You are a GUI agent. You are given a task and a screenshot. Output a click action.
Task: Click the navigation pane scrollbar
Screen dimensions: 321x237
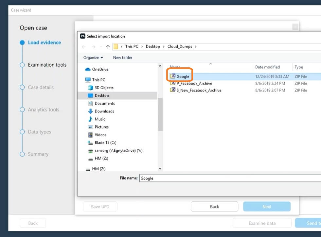click(160, 114)
